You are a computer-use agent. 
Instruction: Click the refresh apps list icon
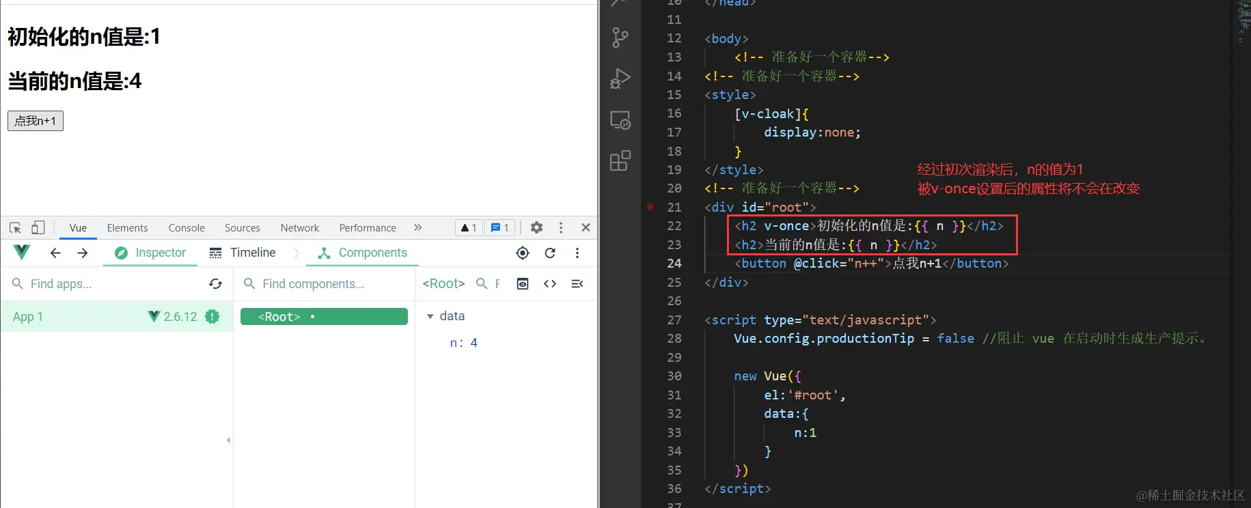tap(216, 283)
